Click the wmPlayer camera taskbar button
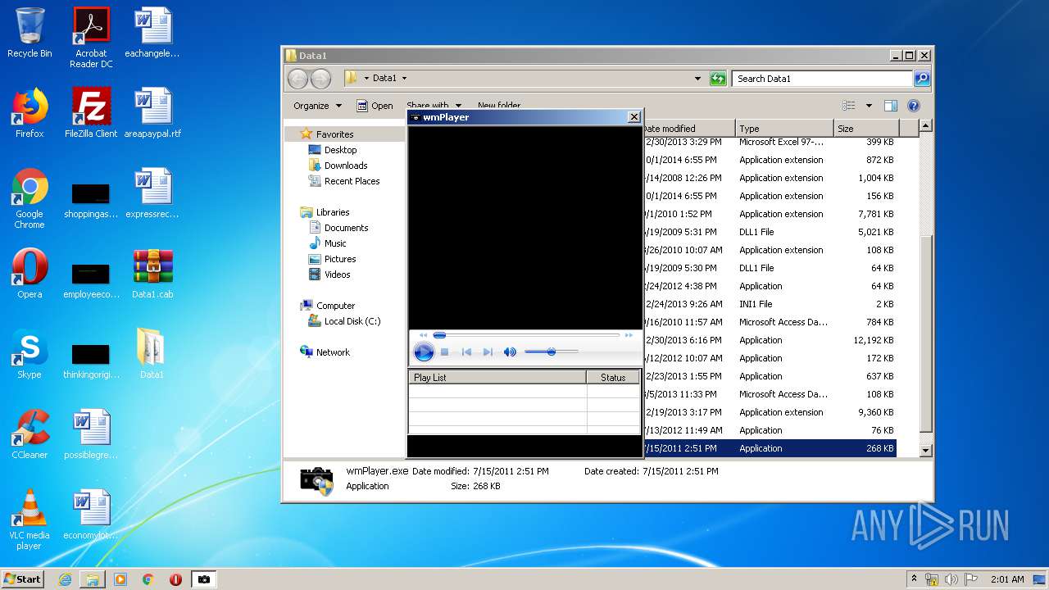Viewport: 1049px width, 590px height. pyautogui.click(x=203, y=579)
